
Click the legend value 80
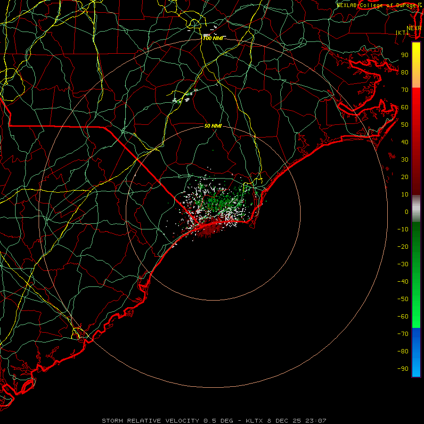click(405, 72)
